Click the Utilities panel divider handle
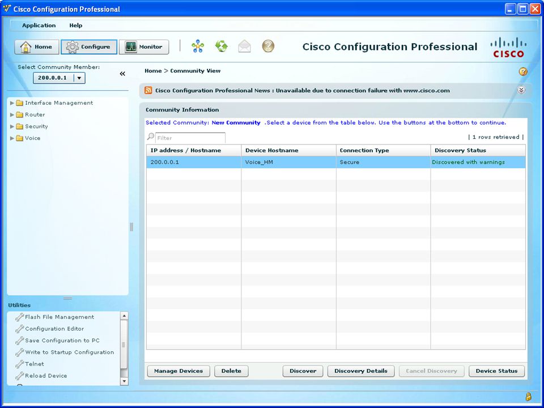Screen dimensions: 544x408 pos(67,298)
